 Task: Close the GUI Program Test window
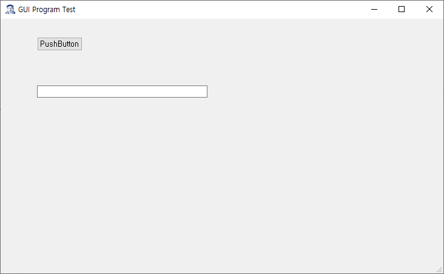click(429, 9)
